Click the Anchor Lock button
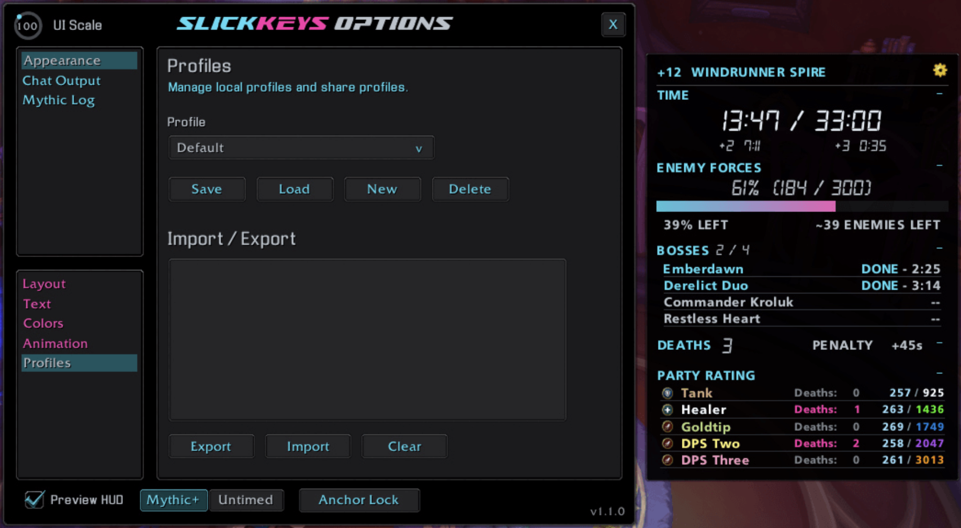Viewport: 961px width, 528px height. click(359, 500)
